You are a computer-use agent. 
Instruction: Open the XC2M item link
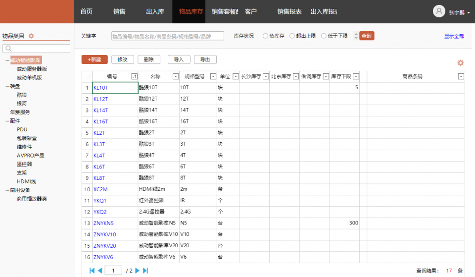[x=100, y=189]
